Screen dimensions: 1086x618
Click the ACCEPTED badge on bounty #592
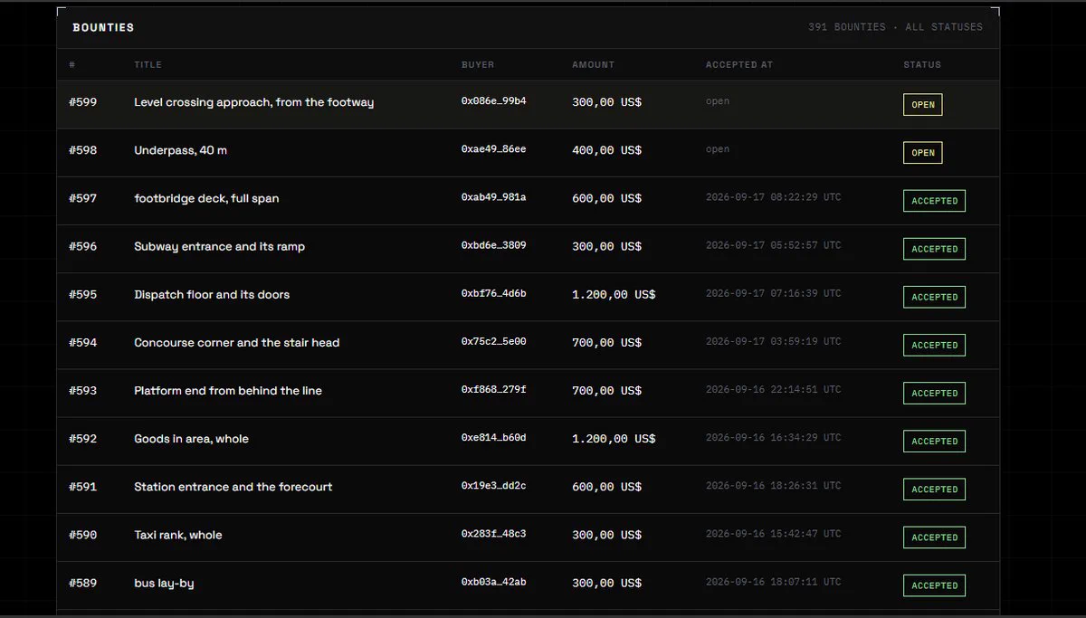[934, 442]
